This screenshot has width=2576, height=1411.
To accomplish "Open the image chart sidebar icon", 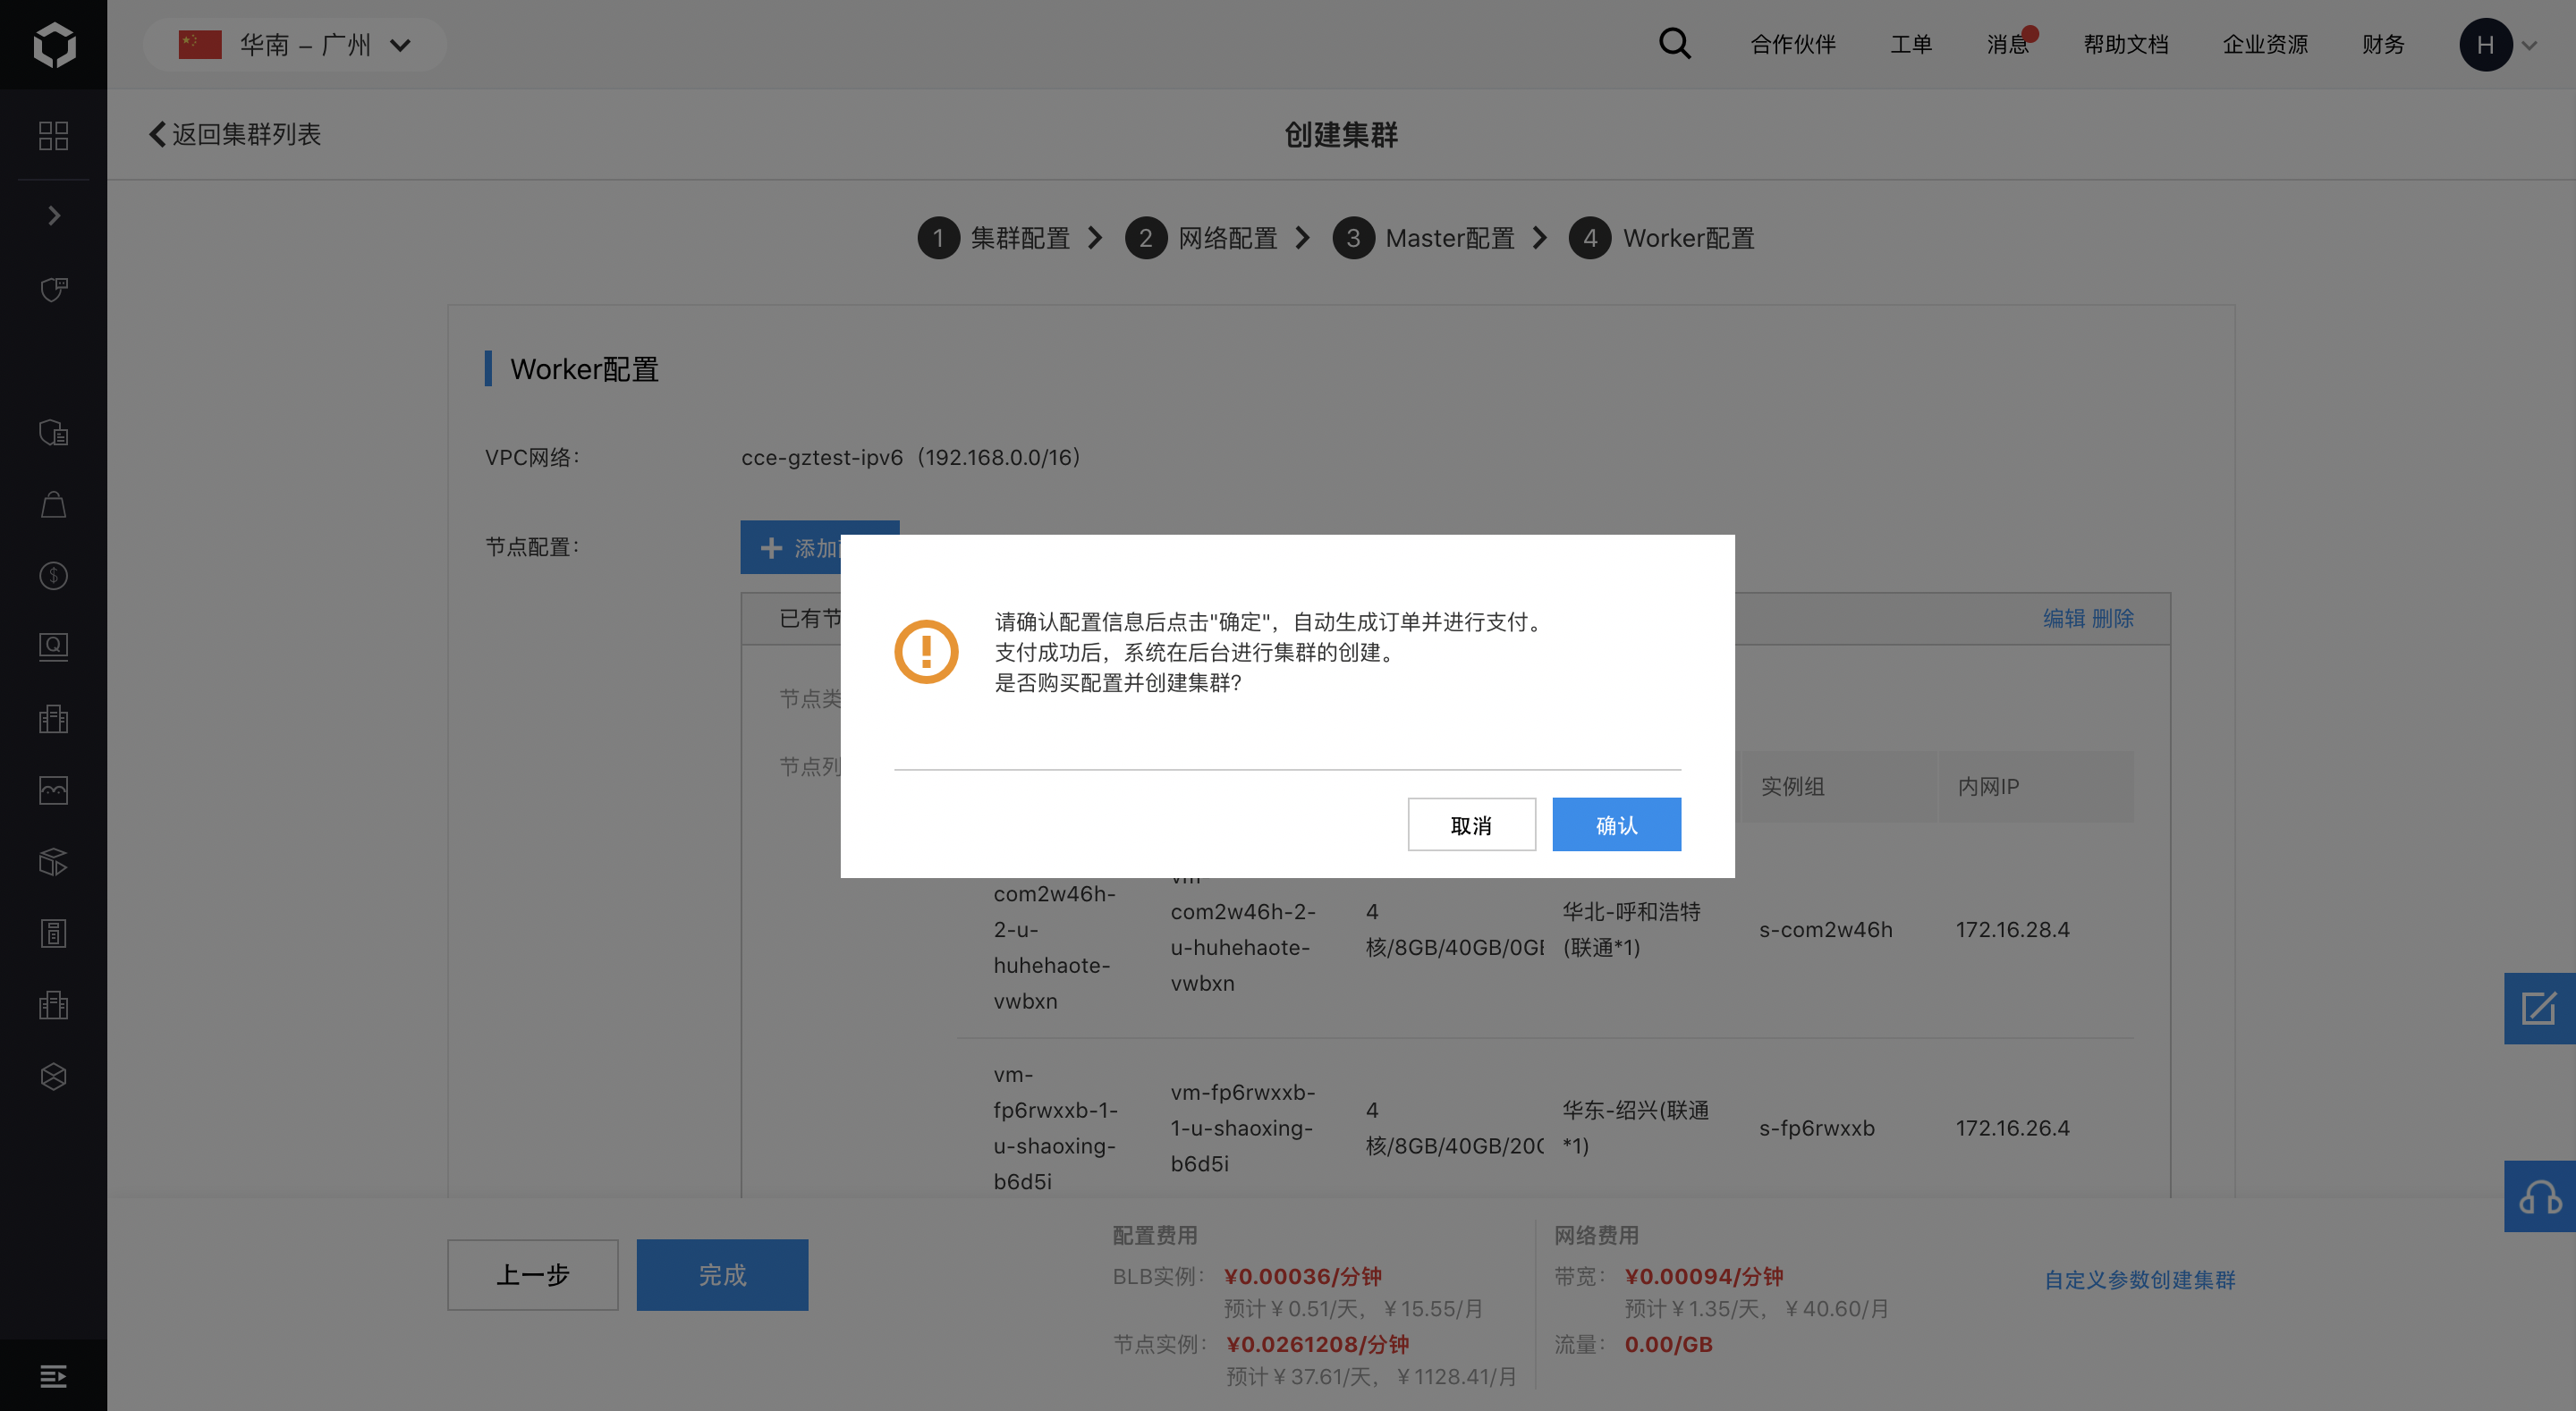I will [54, 790].
